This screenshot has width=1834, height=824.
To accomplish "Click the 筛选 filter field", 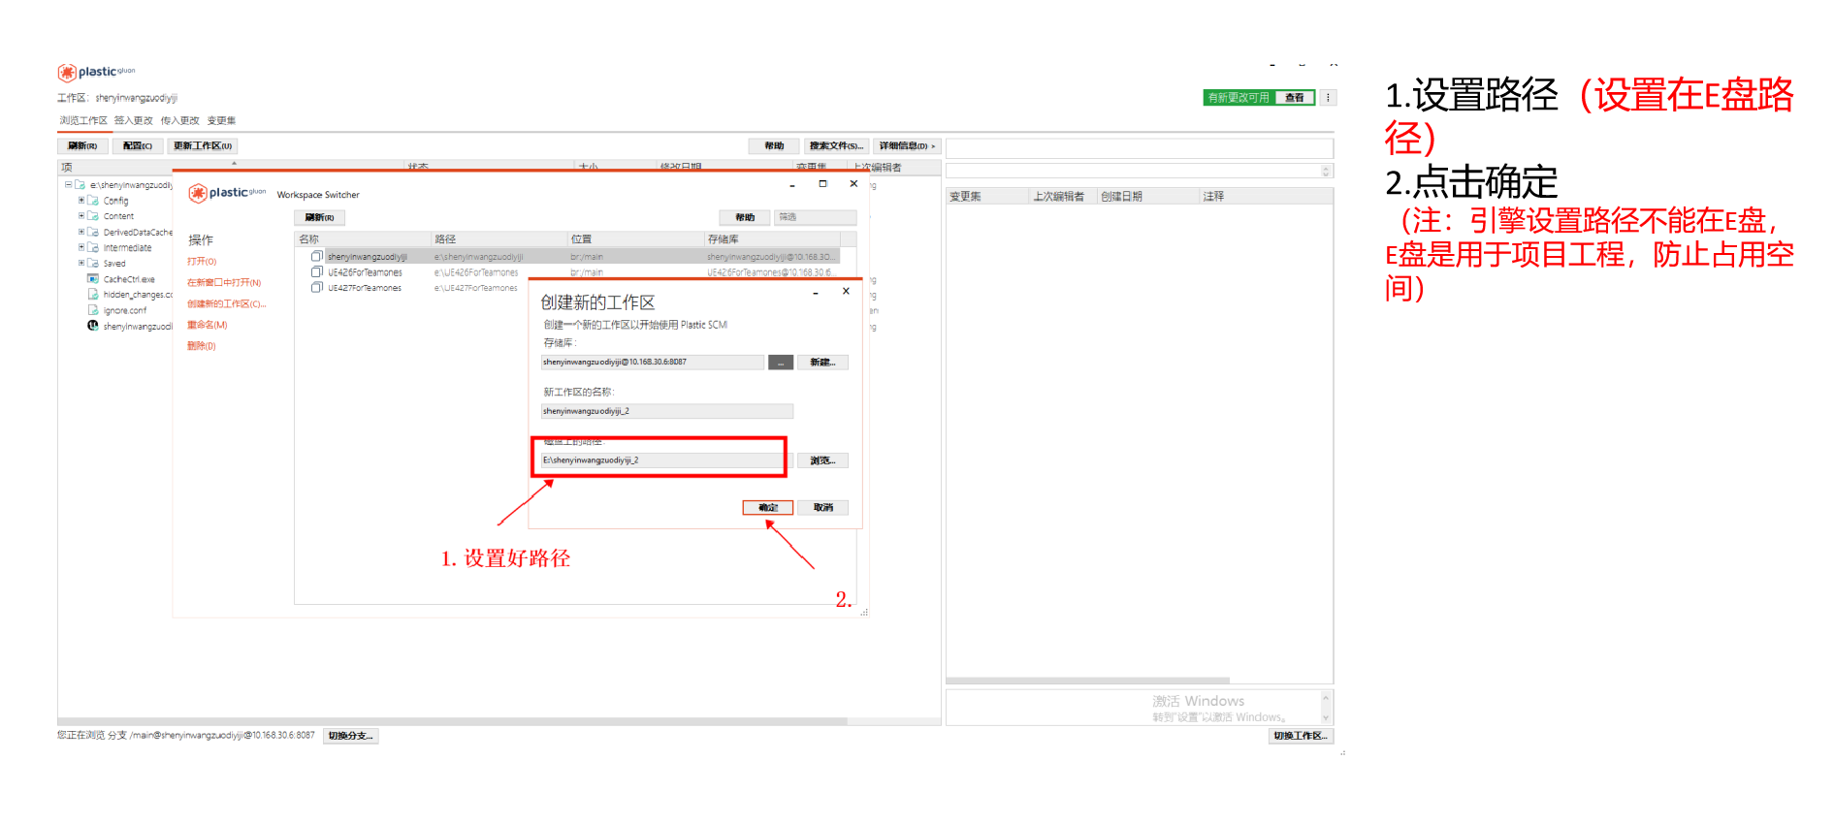I will pyautogui.click(x=815, y=218).
